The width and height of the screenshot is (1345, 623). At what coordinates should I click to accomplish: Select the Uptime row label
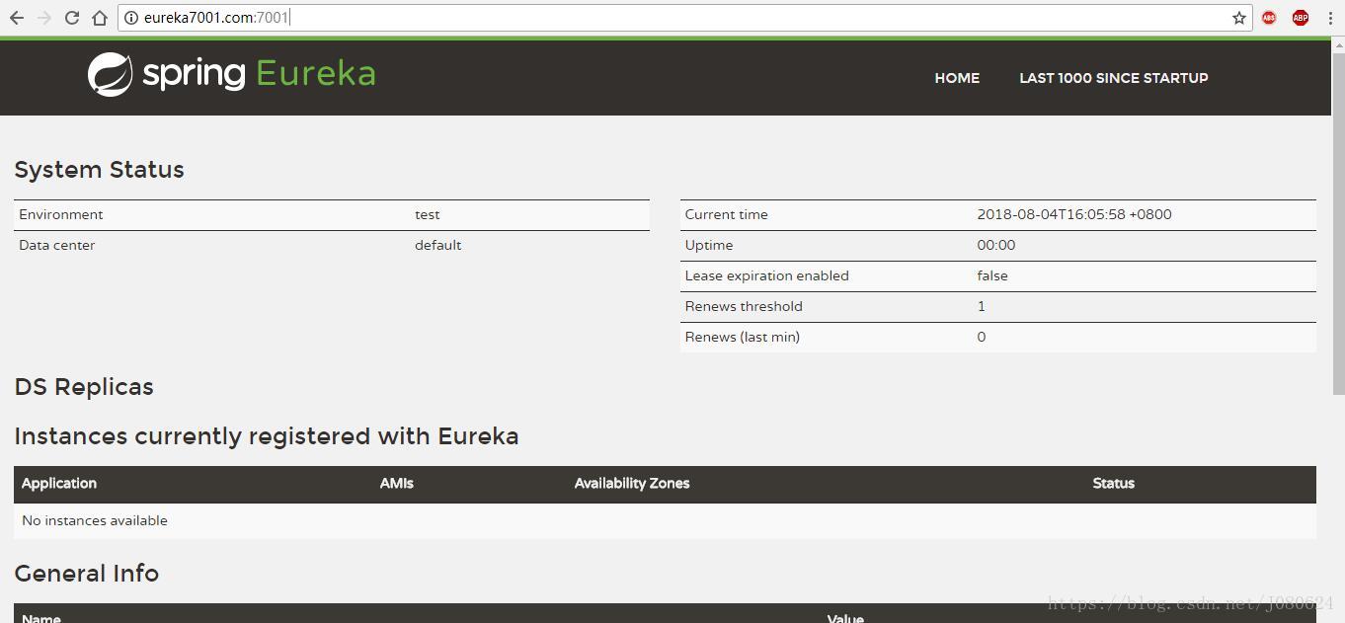pos(709,245)
